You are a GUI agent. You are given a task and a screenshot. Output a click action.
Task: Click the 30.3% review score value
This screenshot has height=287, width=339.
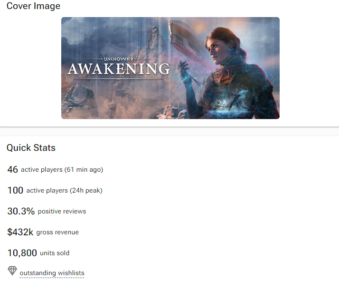(21, 211)
